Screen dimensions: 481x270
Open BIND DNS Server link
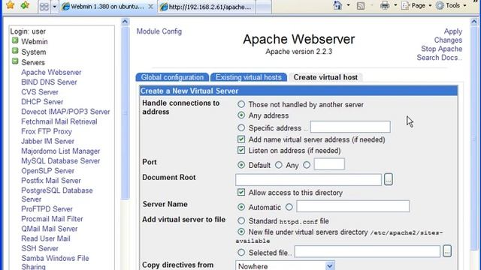pyautogui.click(x=49, y=82)
